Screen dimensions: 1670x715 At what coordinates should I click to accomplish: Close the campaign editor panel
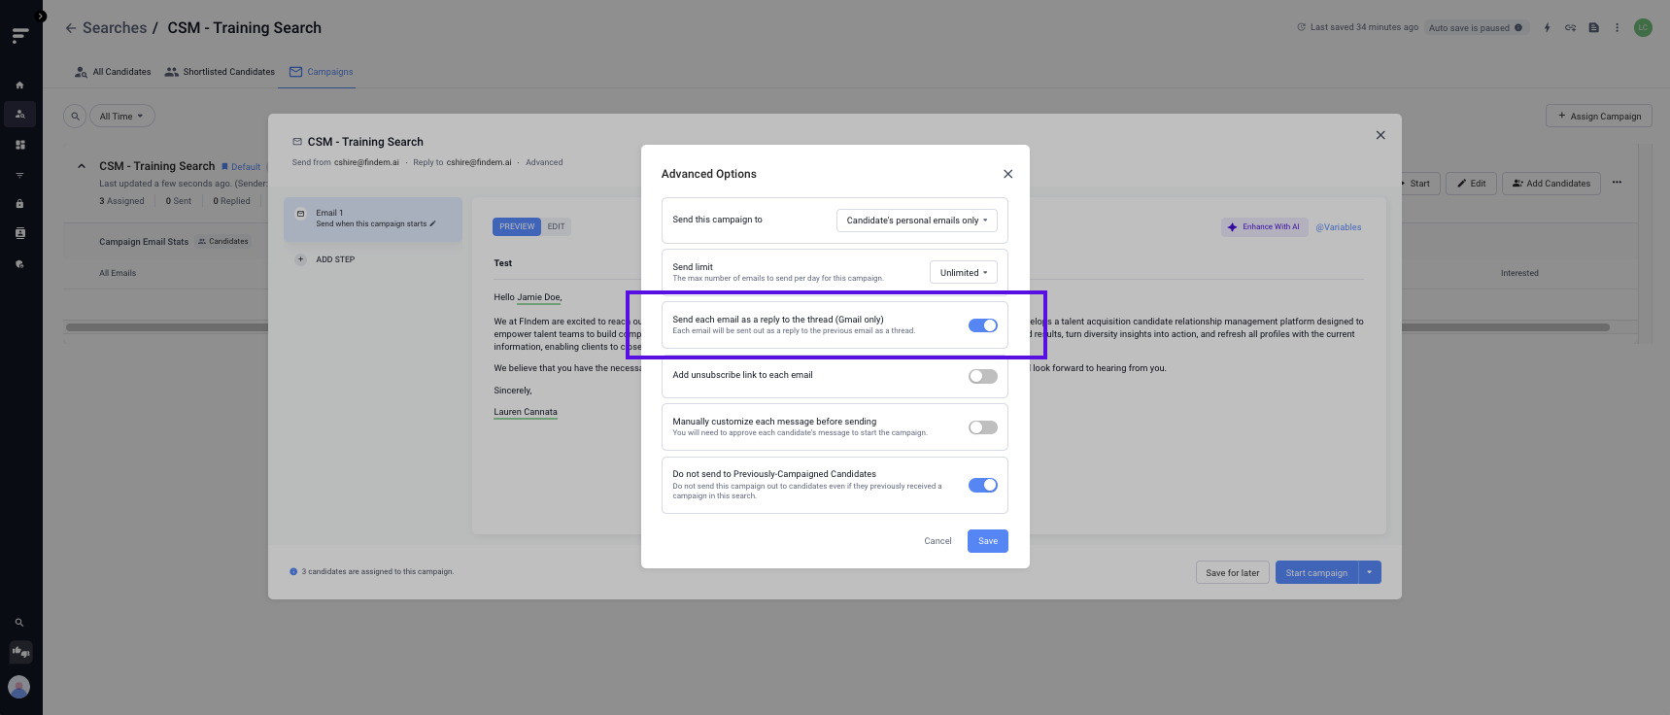pos(1380,135)
